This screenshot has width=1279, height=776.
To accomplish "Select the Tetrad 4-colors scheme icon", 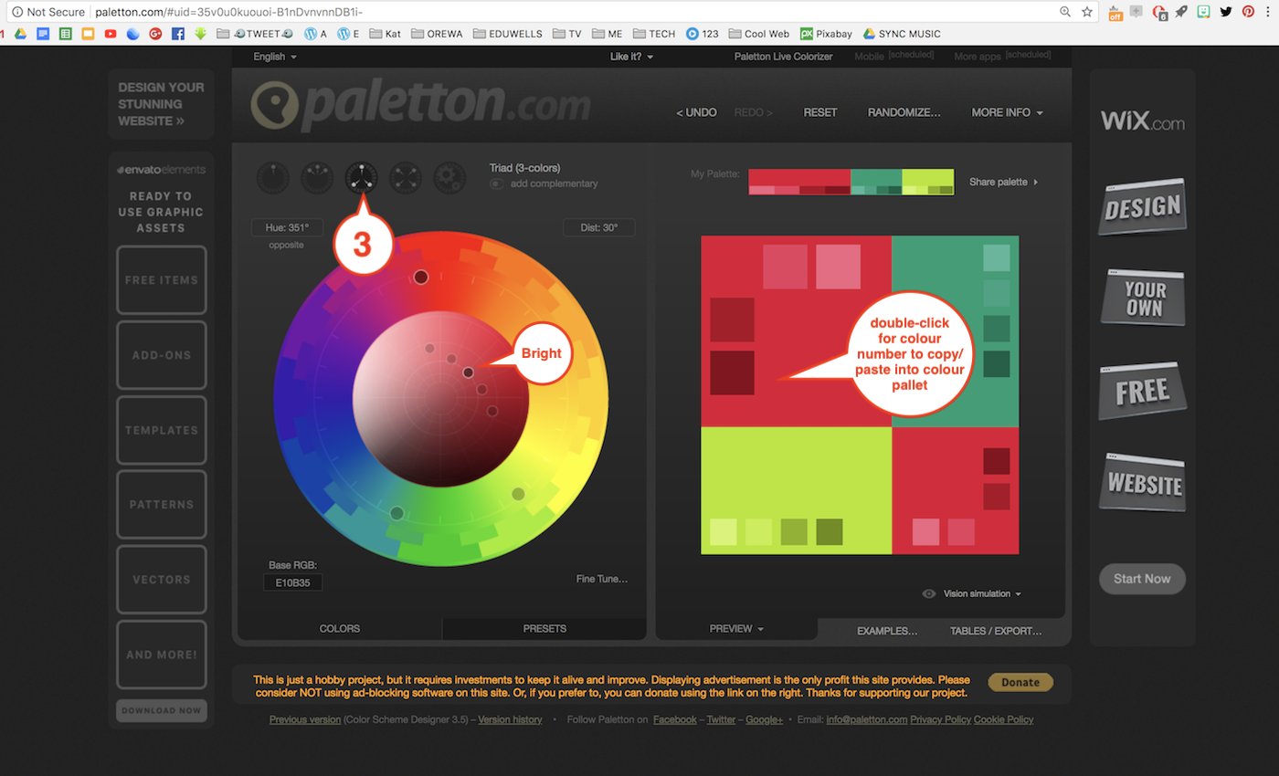I will coord(406,177).
